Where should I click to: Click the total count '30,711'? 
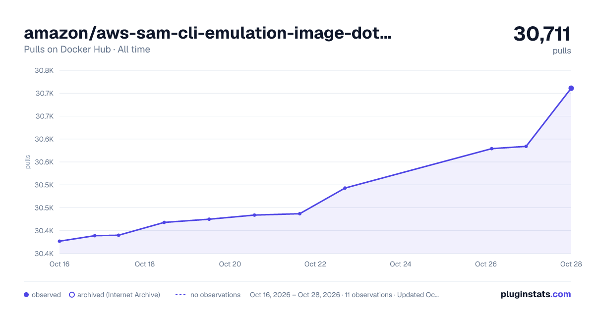542,34
